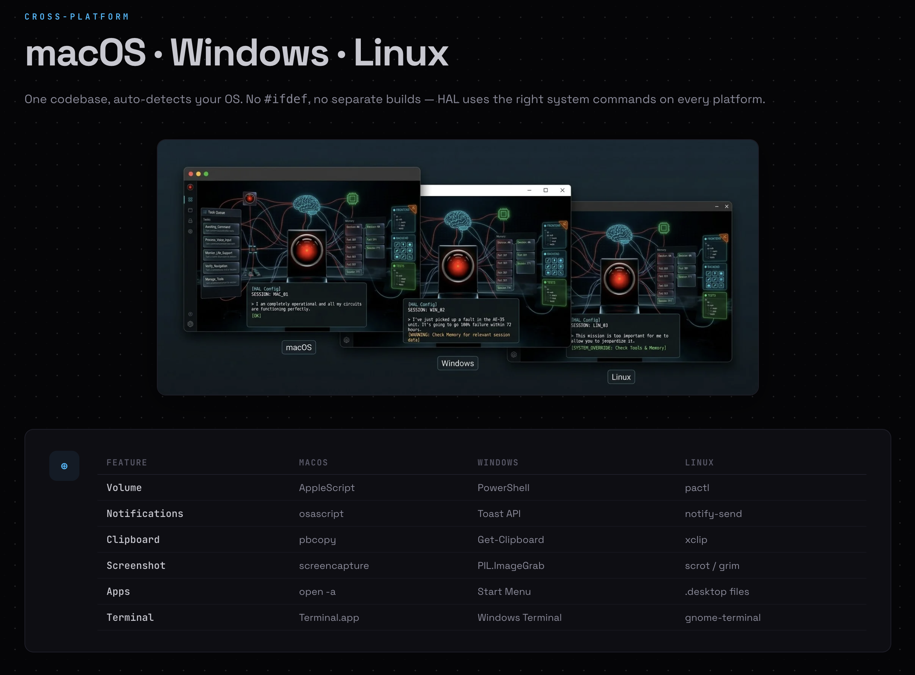This screenshot has height=675, width=915.
Task: Click the Screenshot row in the feature table
Action: tap(136, 566)
